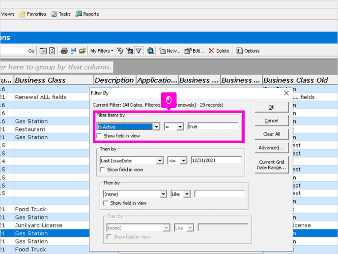Click the printer icon in toolbar
Screen dimensions: 338x254
click(64, 51)
